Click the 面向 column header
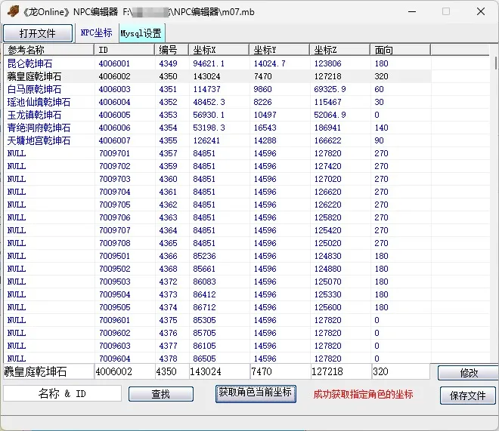499x431 pixels. coord(401,50)
